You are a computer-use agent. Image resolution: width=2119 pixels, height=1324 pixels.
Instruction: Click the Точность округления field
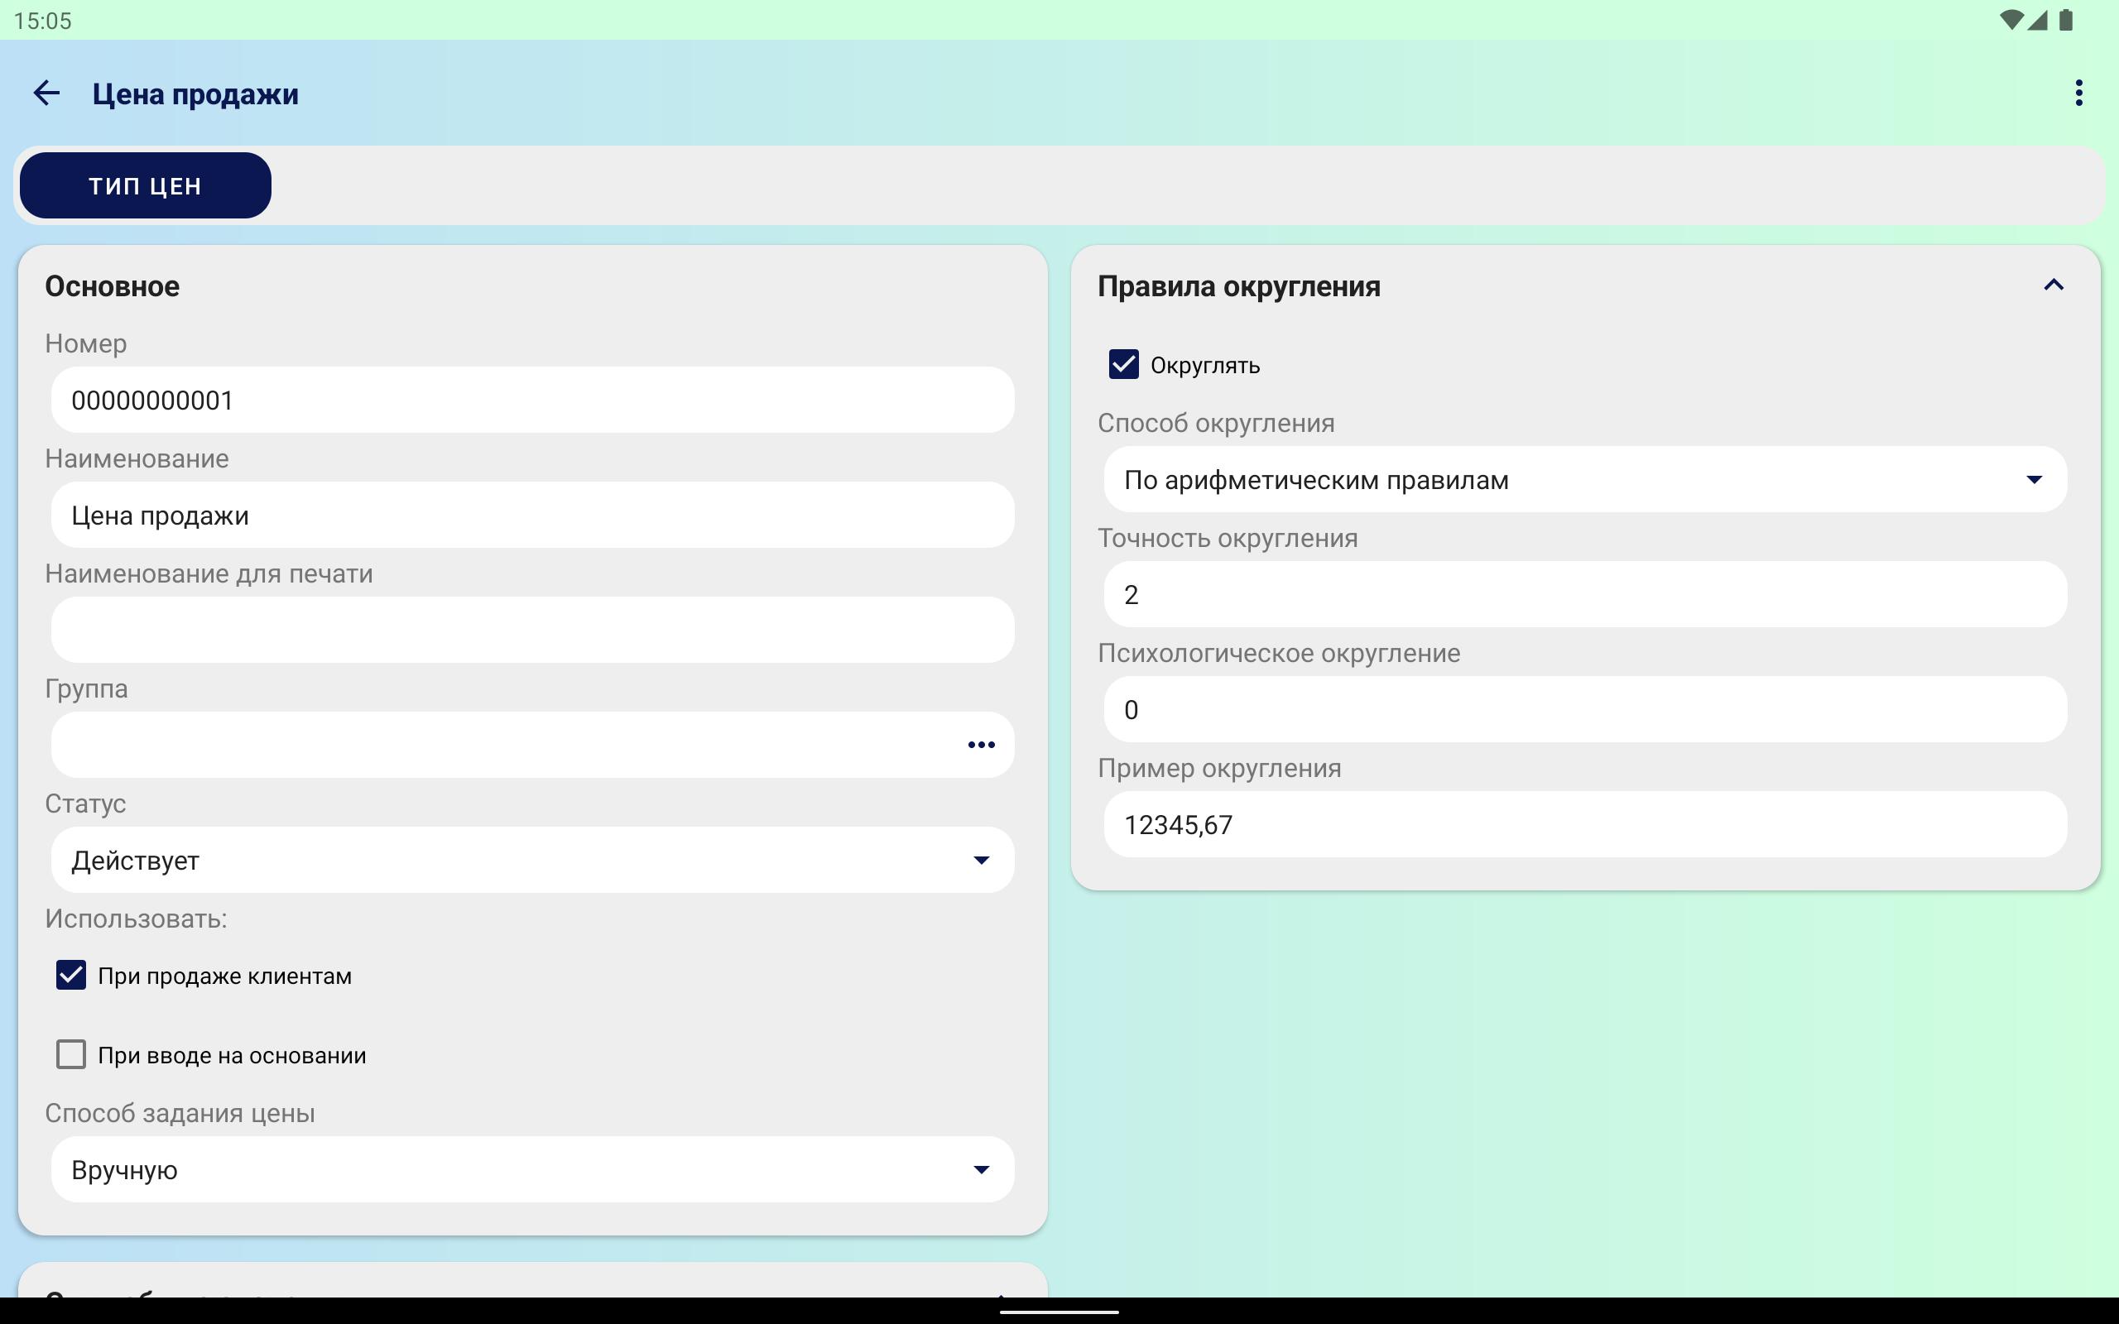tap(1585, 595)
